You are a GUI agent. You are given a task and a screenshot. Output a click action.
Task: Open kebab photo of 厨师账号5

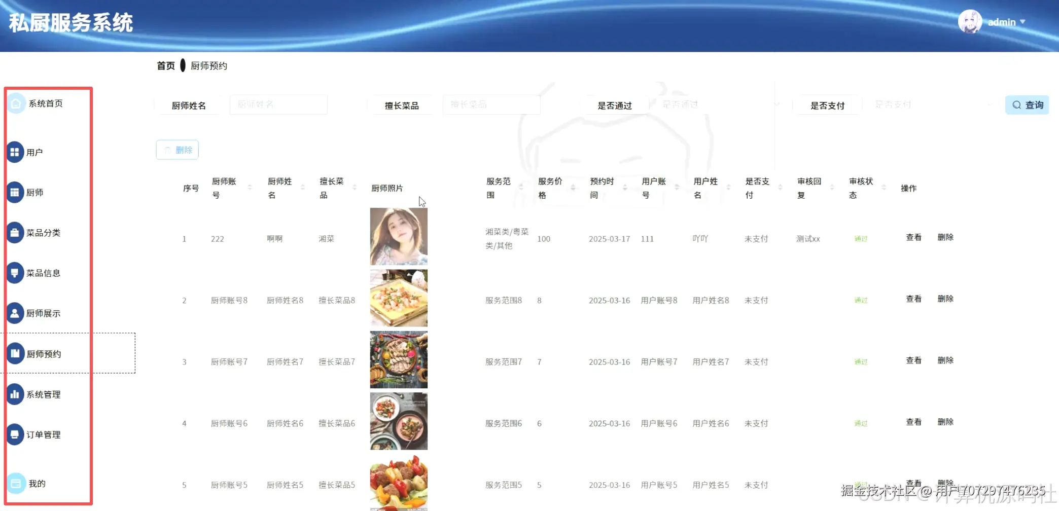coord(399,483)
